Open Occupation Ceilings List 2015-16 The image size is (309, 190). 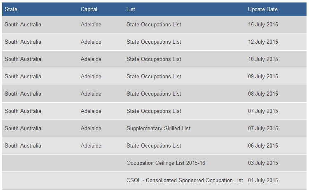click(166, 163)
